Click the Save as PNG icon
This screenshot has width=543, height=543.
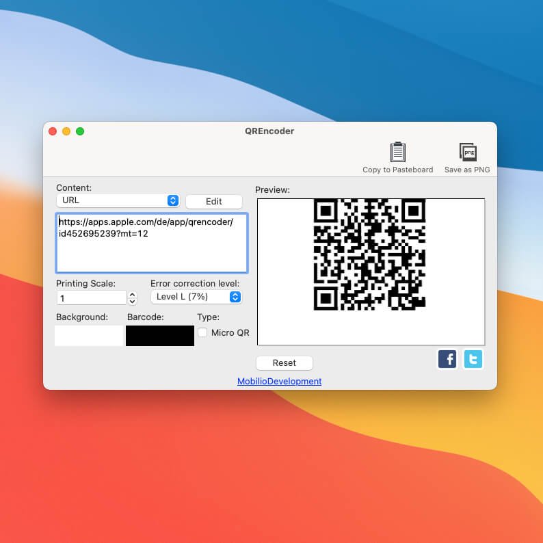(468, 152)
